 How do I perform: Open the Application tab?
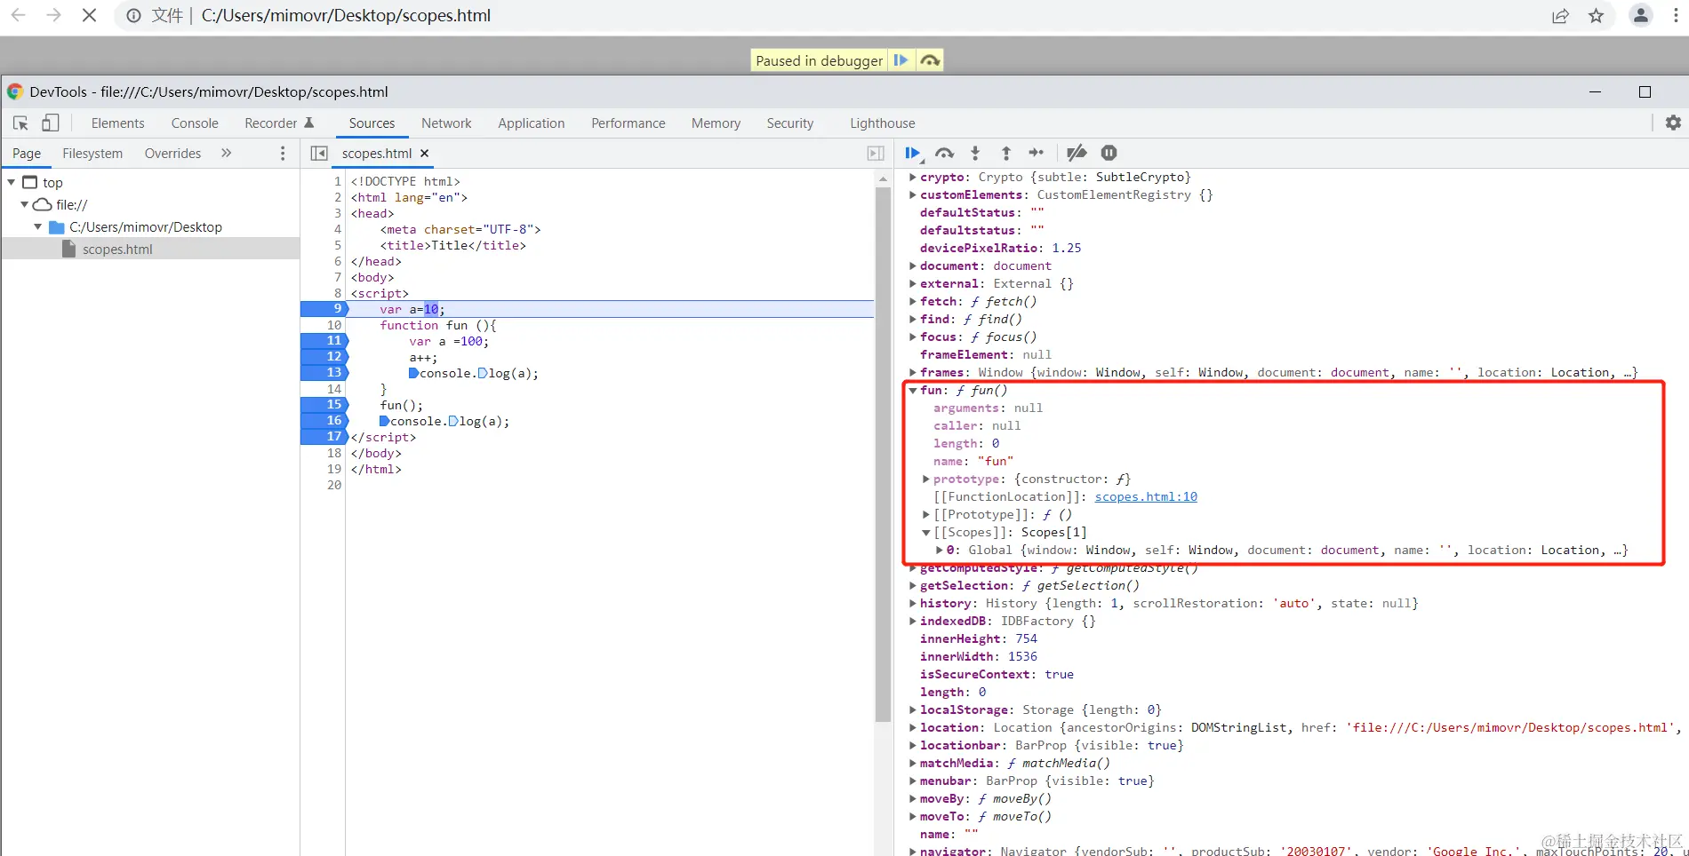click(532, 123)
